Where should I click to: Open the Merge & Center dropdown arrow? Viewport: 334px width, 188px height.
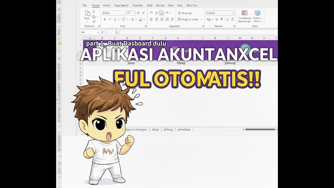(x=201, y=20)
